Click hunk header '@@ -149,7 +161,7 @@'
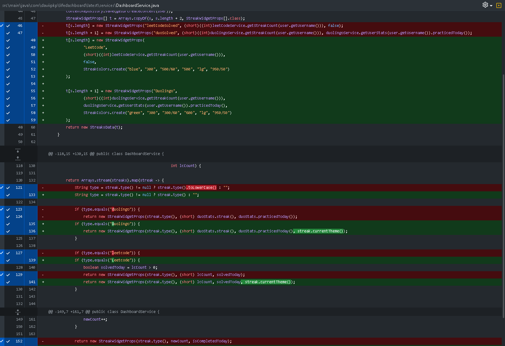This screenshot has height=346, width=505. (104, 312)
